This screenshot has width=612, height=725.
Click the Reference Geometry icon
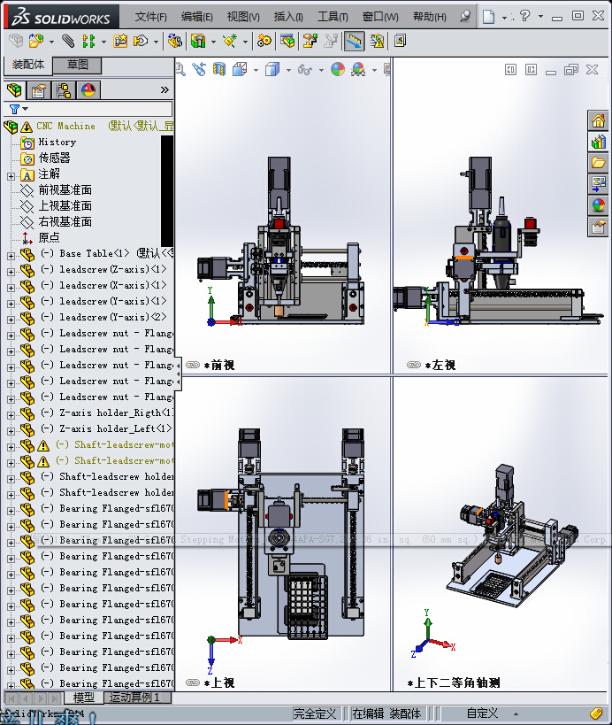coord(230,41)
